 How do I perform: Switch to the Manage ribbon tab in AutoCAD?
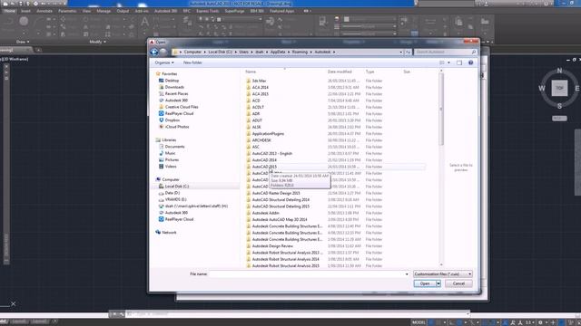tap(103, 11)
